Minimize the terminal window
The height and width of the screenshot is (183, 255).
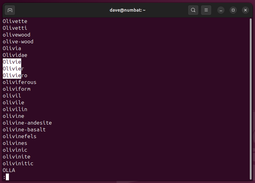[221, 10]
